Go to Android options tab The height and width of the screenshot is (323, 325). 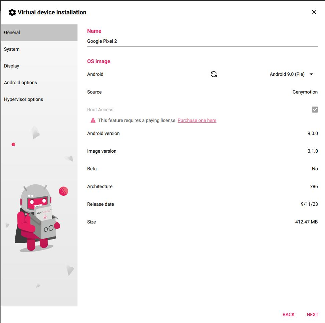point(39,83)
